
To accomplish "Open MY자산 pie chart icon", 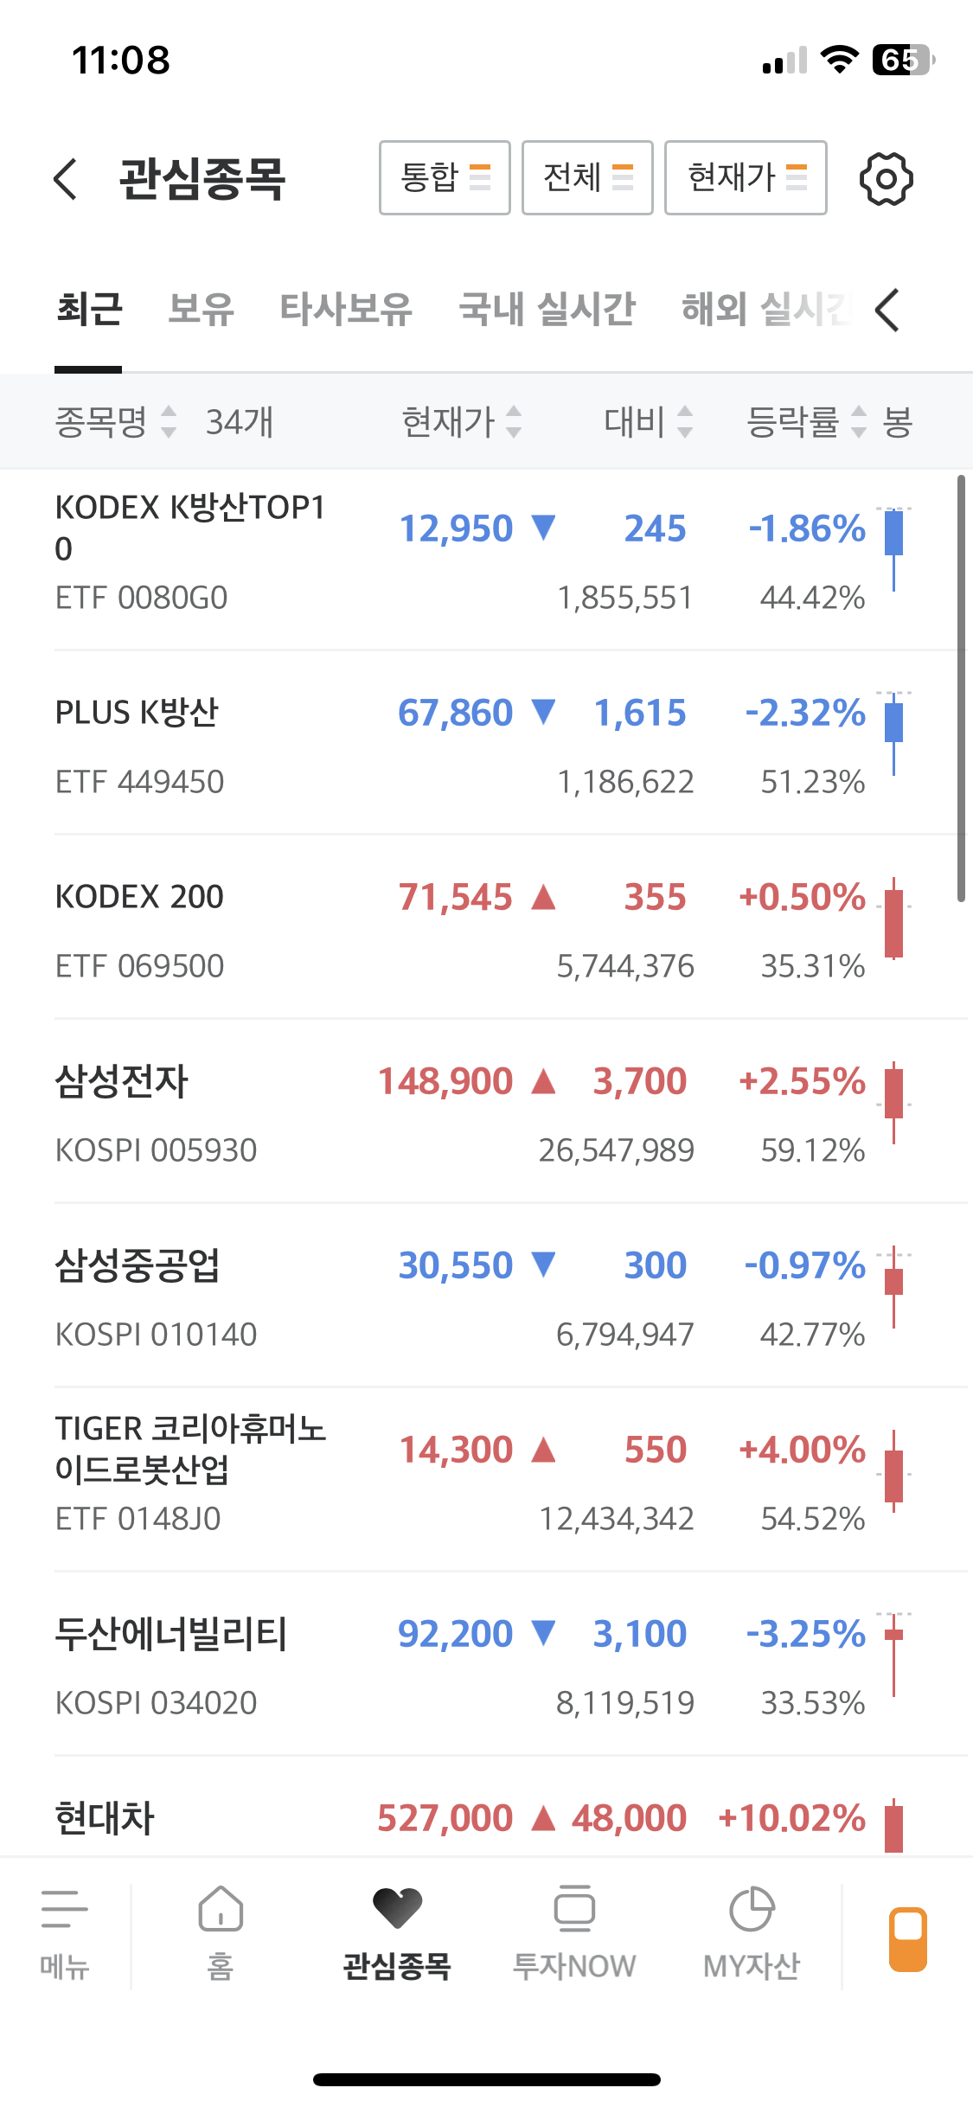I will [752, 1910].
